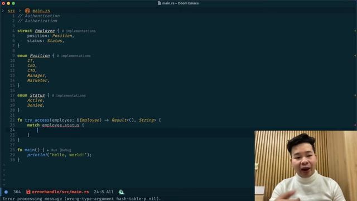Click the try_access function name
Viewport: 357px width, 201px height.
[37, 120]
